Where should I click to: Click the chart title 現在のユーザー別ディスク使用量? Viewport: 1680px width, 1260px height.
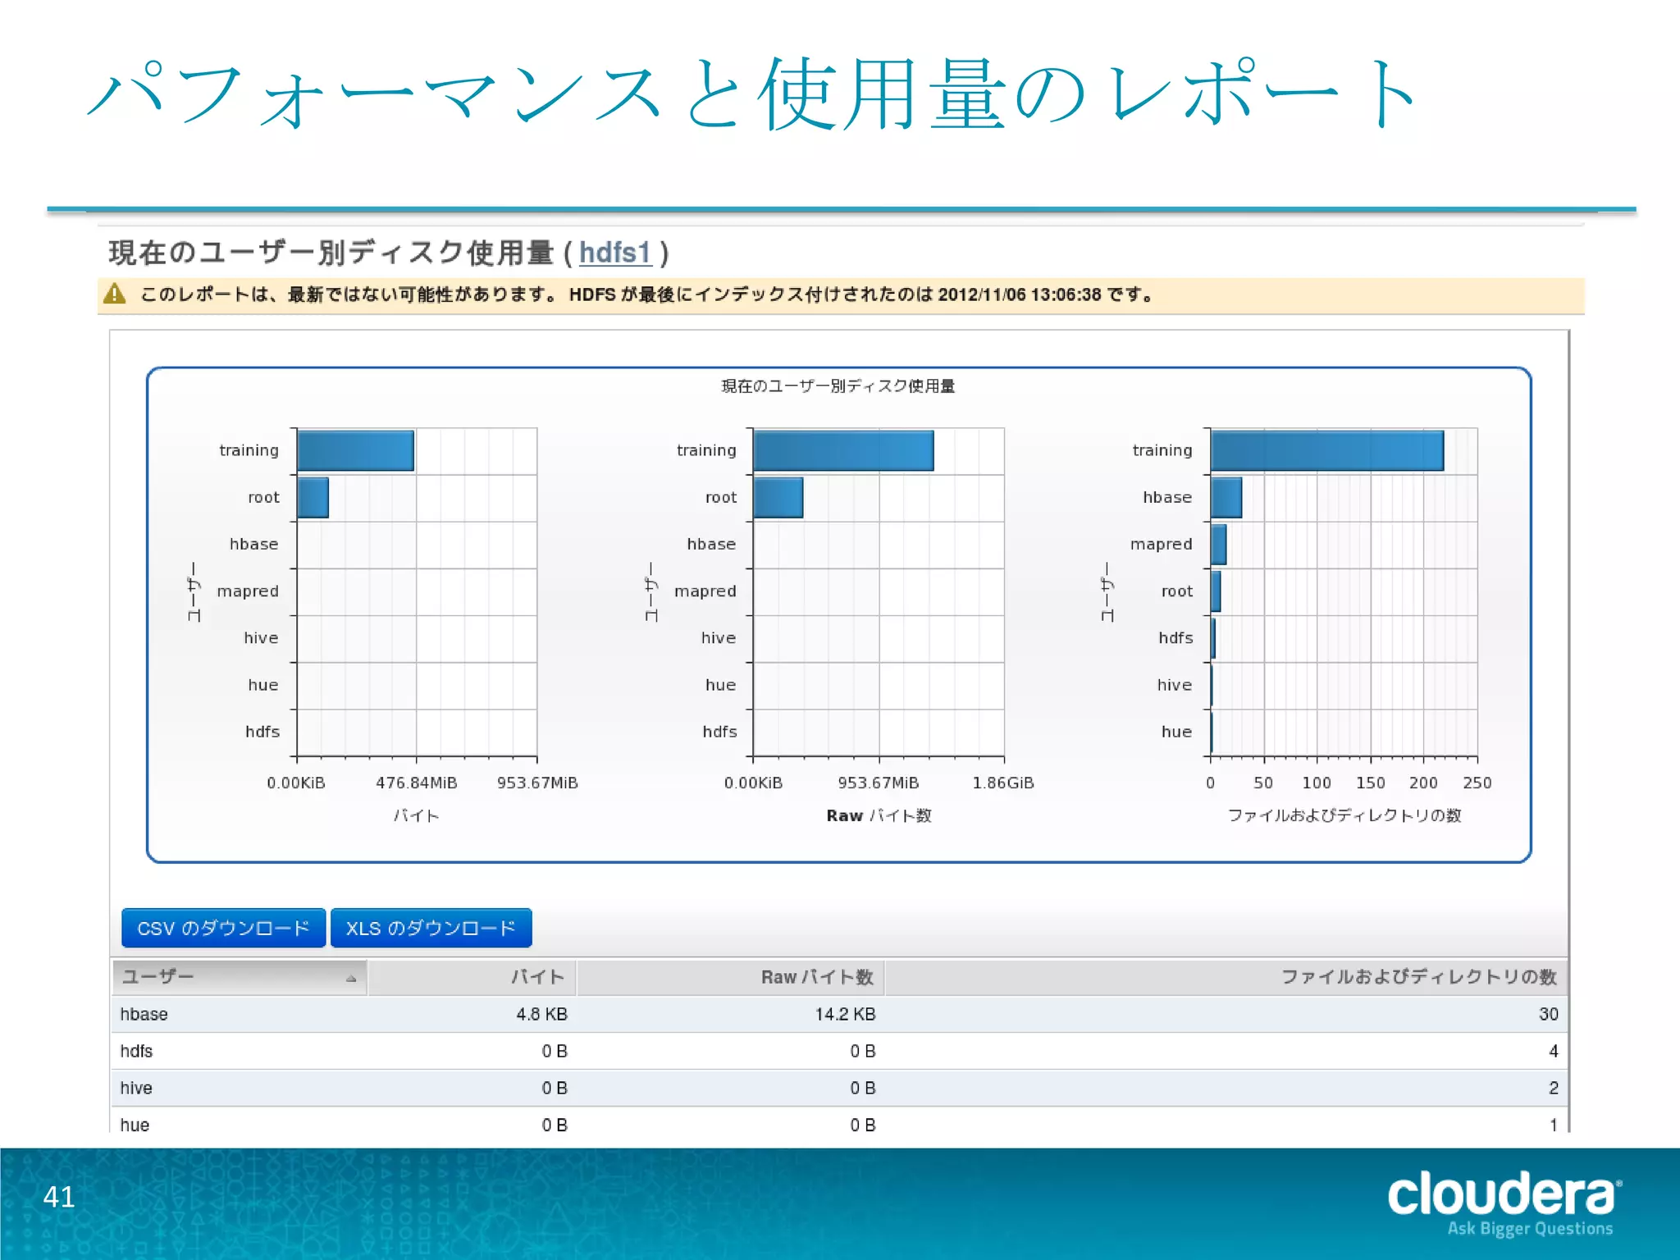point(838,386)
